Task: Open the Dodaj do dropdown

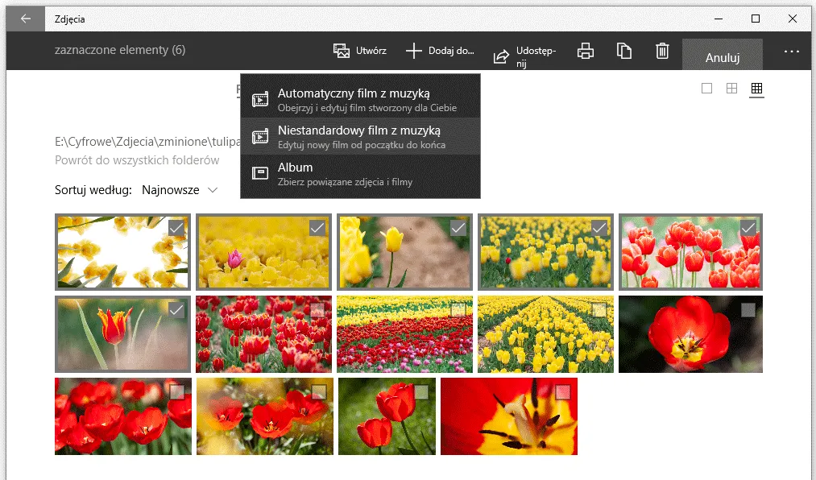Action: [x=440, y=51]
